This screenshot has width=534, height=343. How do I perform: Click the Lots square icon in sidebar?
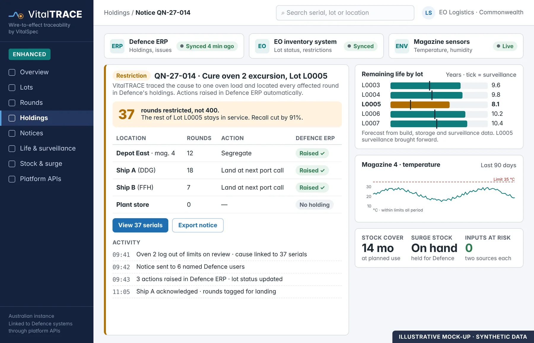pos(12,87)
